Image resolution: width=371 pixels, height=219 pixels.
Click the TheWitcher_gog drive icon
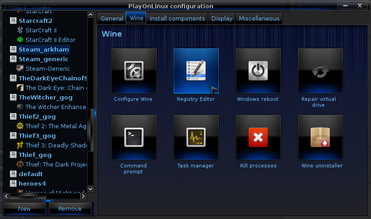(x=13, y=97)
